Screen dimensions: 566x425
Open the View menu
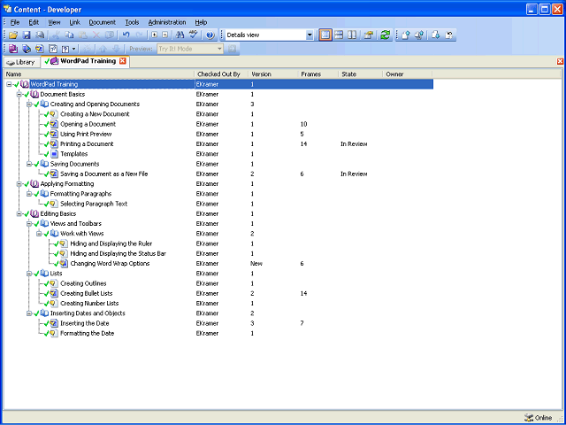click(x=54, y=22)
